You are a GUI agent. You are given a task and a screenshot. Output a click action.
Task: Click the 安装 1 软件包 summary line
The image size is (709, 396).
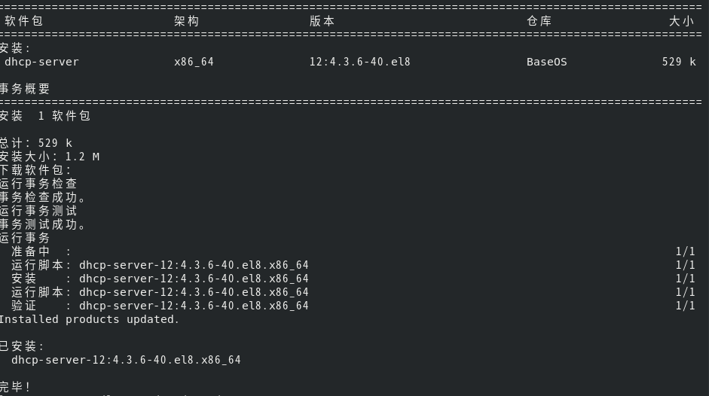coord(45,116)
